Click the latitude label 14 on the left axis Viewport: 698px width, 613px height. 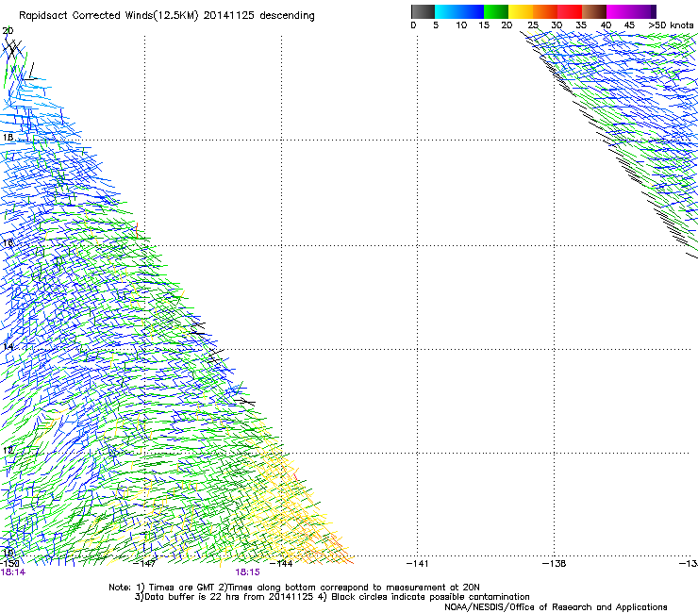(8, 347)
